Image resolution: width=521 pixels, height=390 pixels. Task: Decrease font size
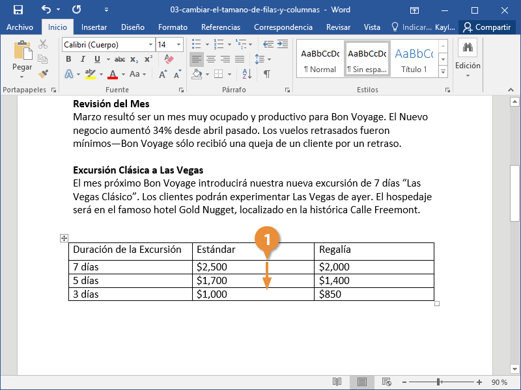[177, 74]
